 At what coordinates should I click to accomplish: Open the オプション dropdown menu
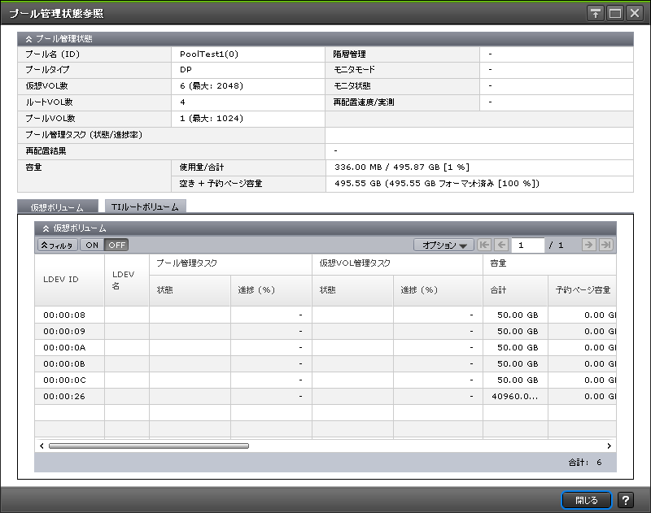point(443,245)
